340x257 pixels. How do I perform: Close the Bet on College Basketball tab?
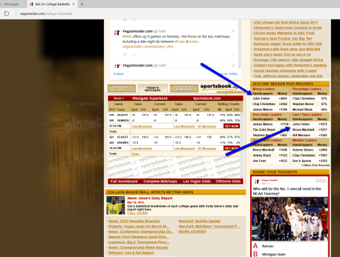(73, 4)
